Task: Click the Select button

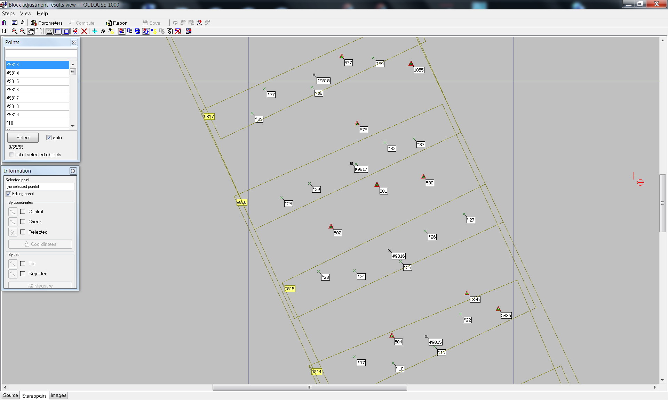Action: (x=23, y=137)
